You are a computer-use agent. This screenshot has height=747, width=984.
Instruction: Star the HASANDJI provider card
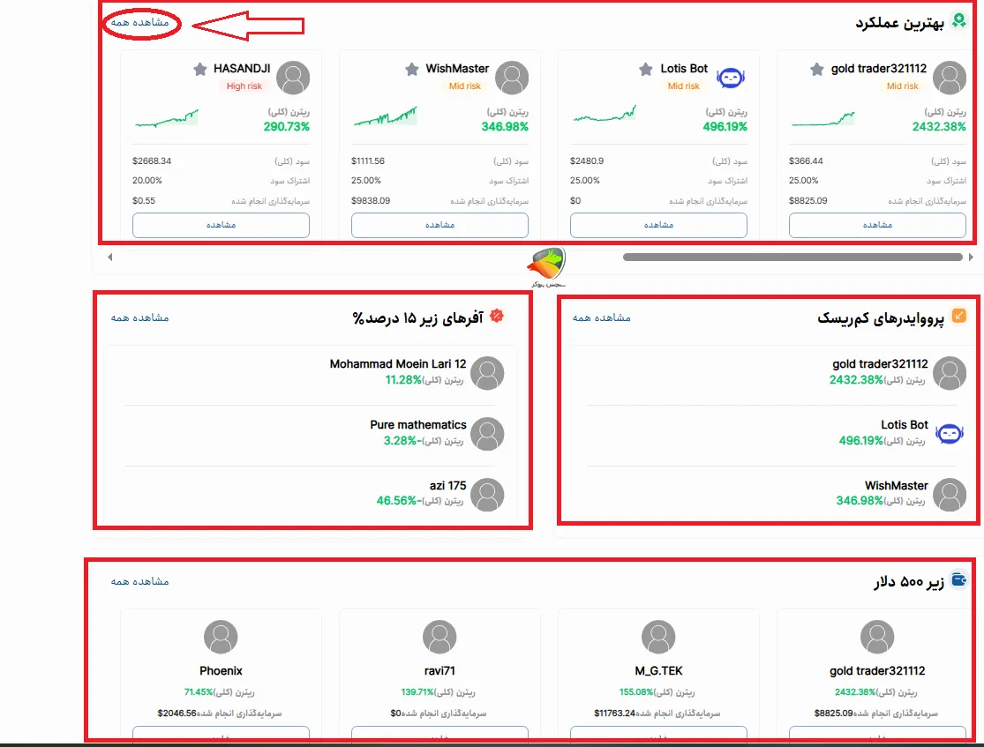click(200, 70)
